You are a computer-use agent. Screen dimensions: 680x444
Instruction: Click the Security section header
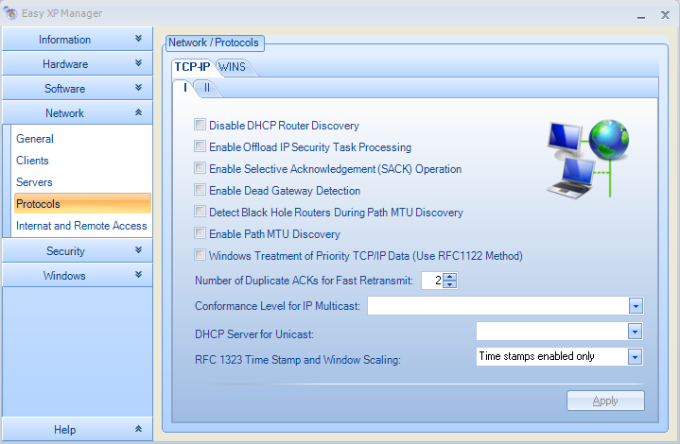(78, 250)
